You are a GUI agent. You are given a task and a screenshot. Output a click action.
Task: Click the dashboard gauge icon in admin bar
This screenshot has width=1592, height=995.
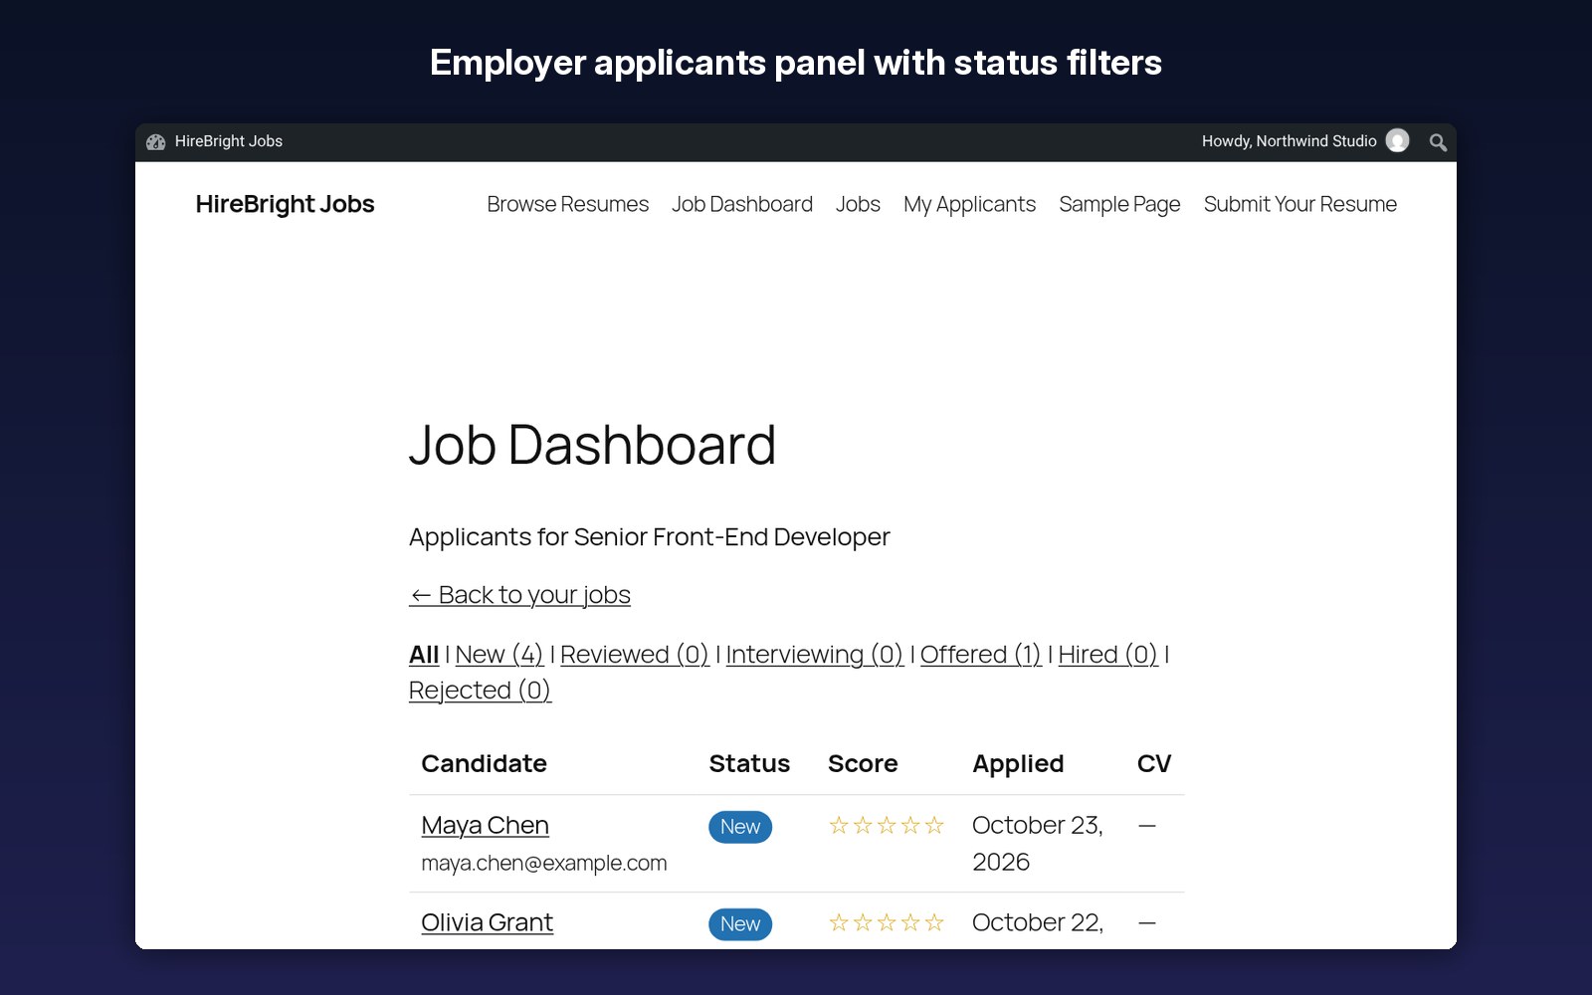(x=155, y=142)
